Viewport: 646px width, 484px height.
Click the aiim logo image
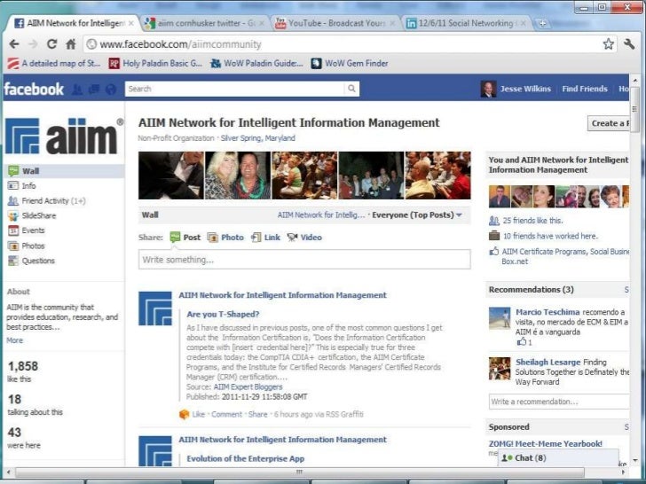(x=64, y=136)
